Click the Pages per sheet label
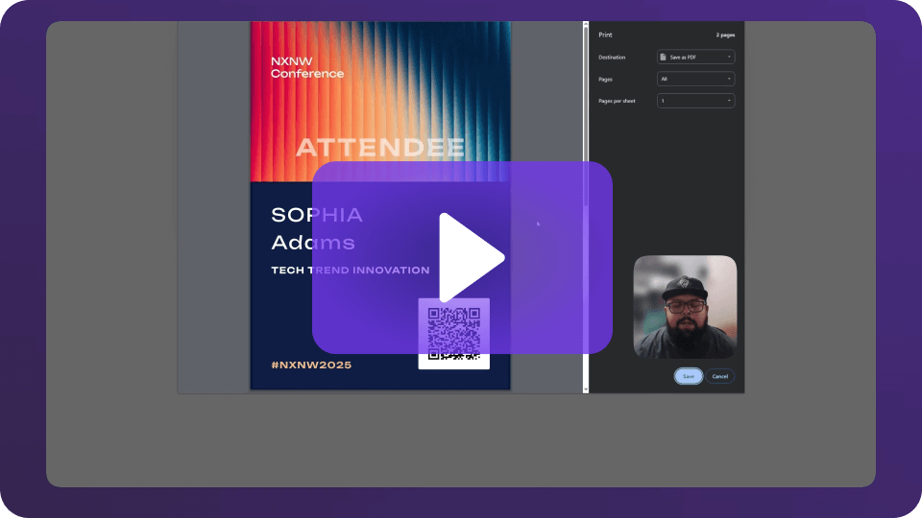The image size is (922, 518). point(617,101)
